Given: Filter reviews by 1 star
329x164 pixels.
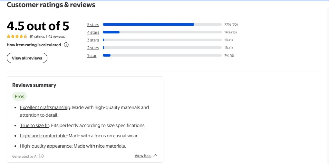Looking at the screenshot, I should [92, 56].
